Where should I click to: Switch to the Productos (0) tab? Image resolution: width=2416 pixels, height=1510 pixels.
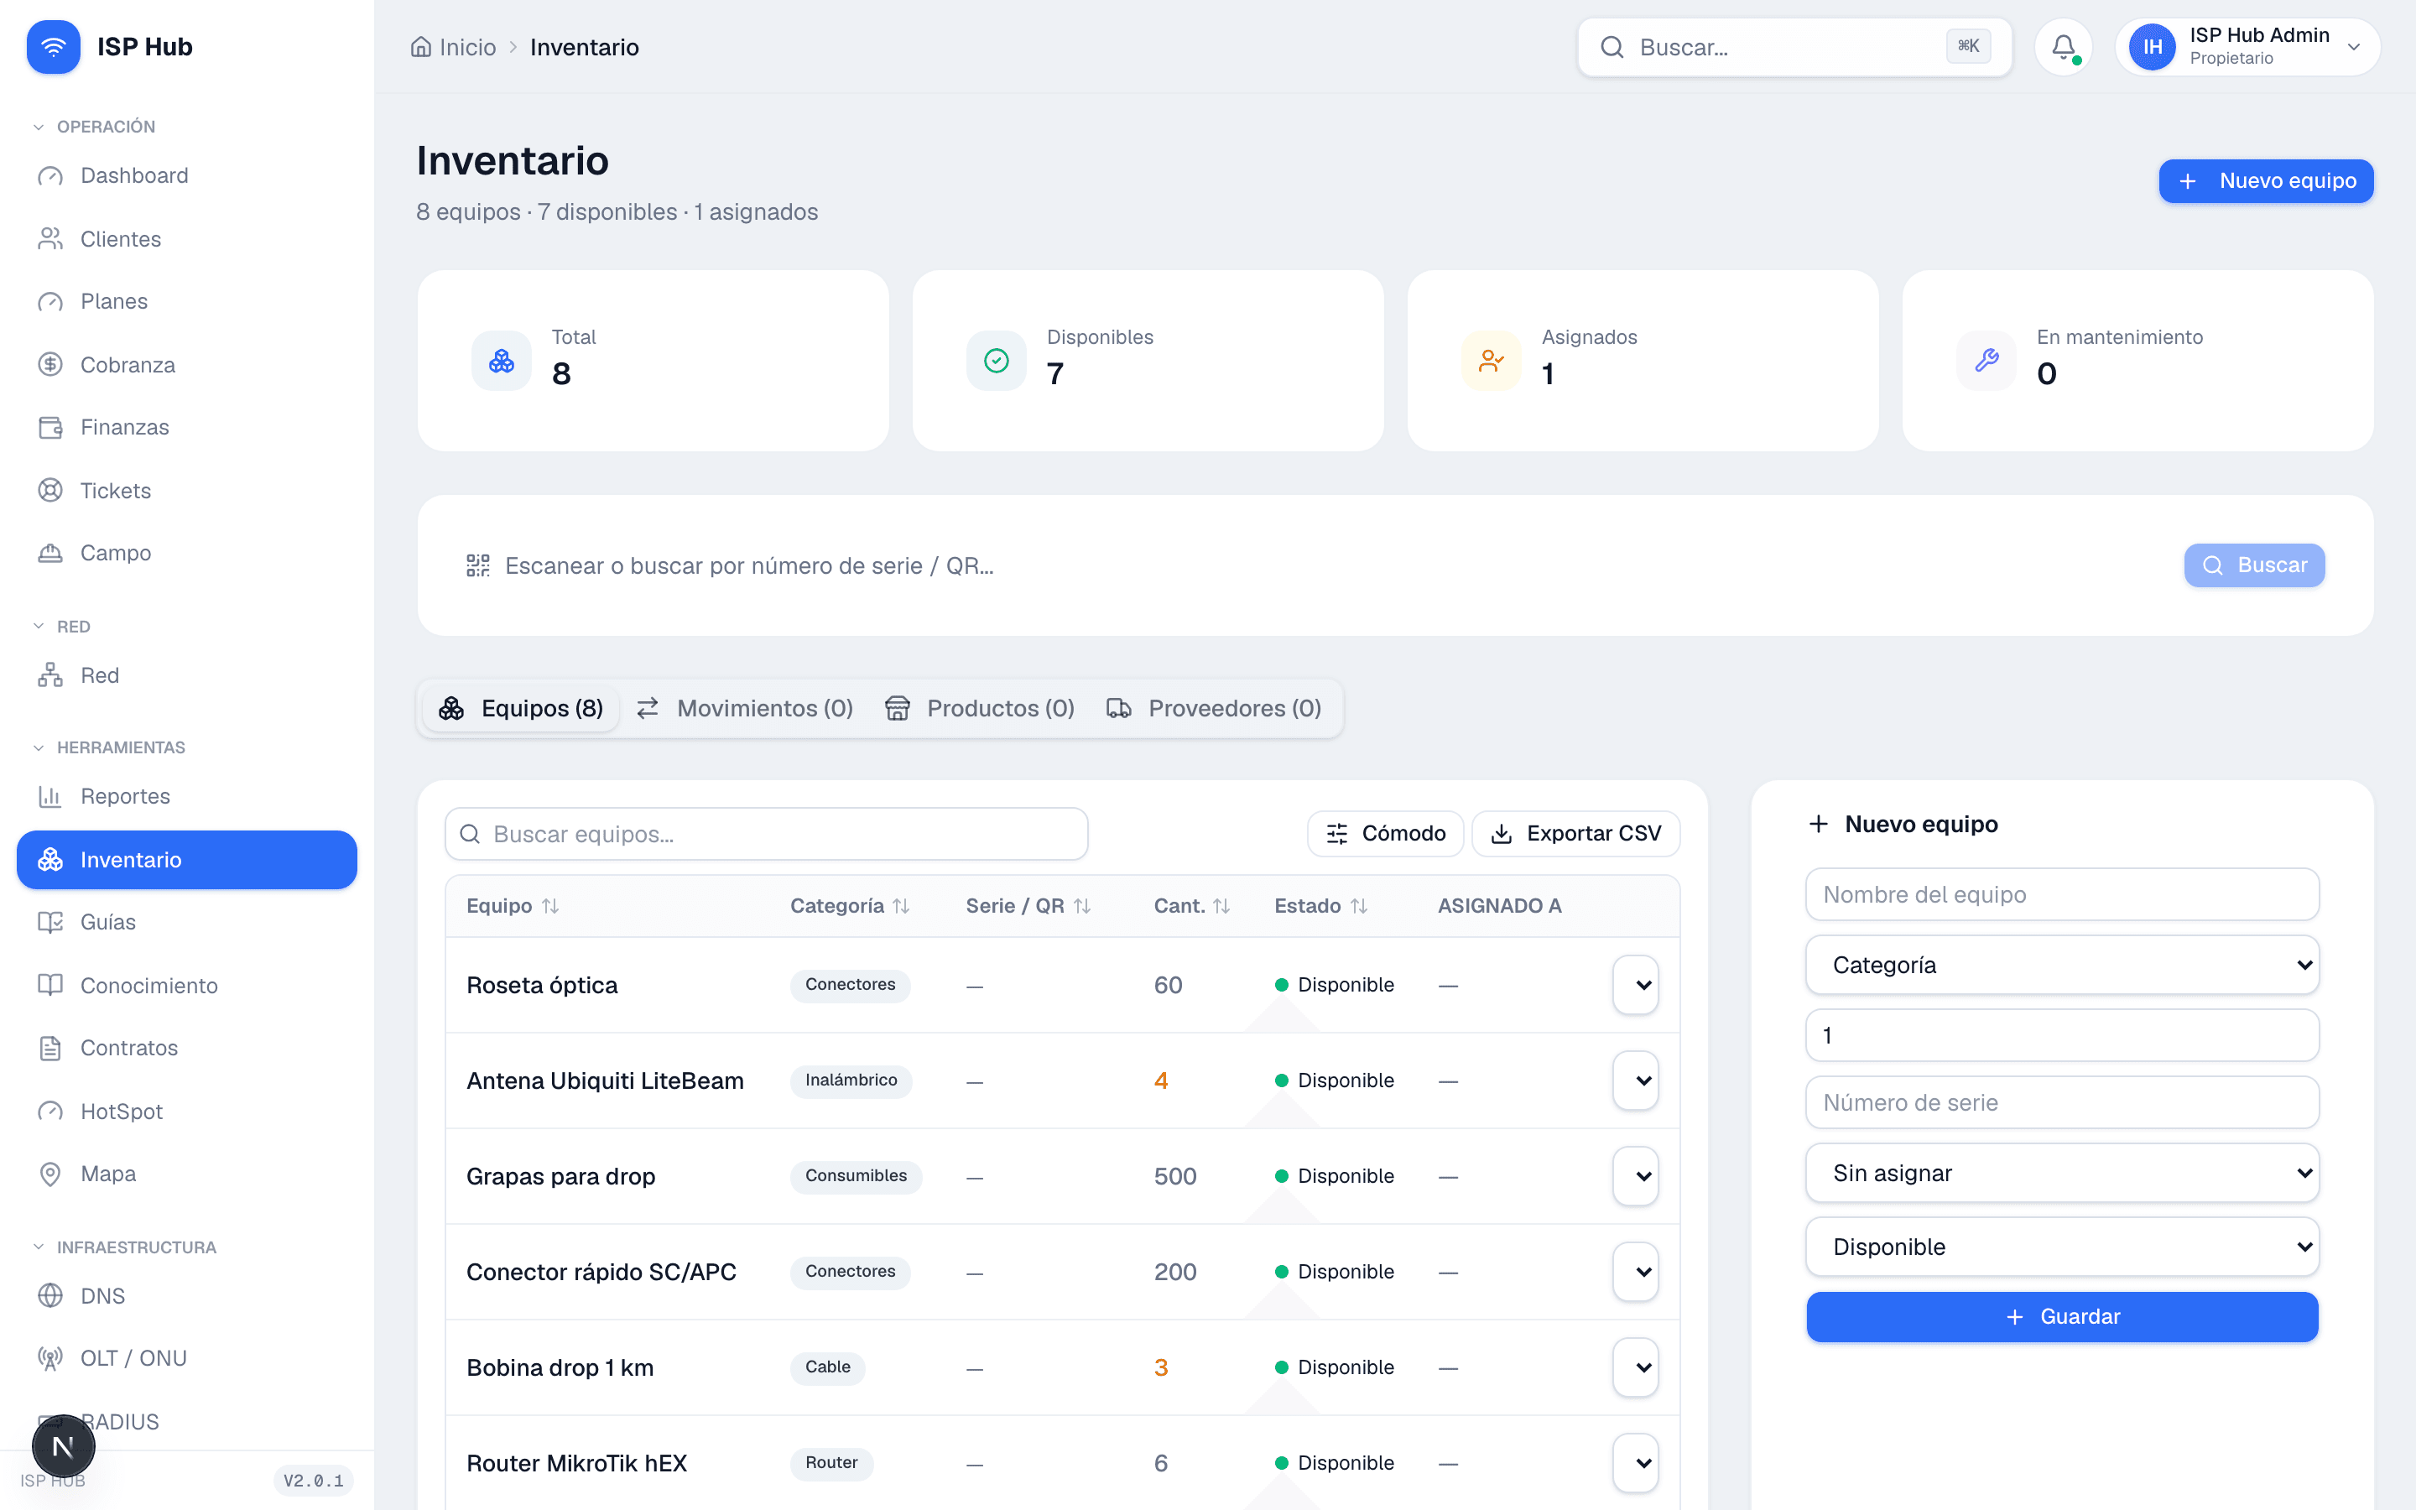(981, 708)
